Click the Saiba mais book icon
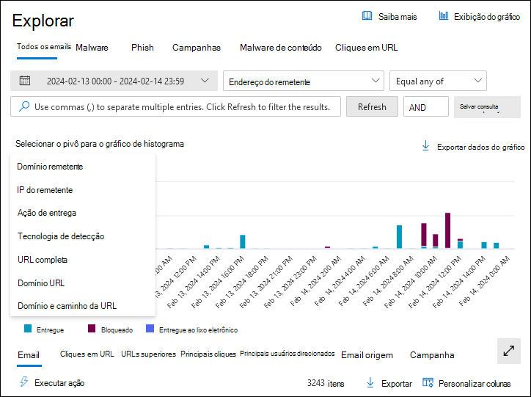 (367, 16)
